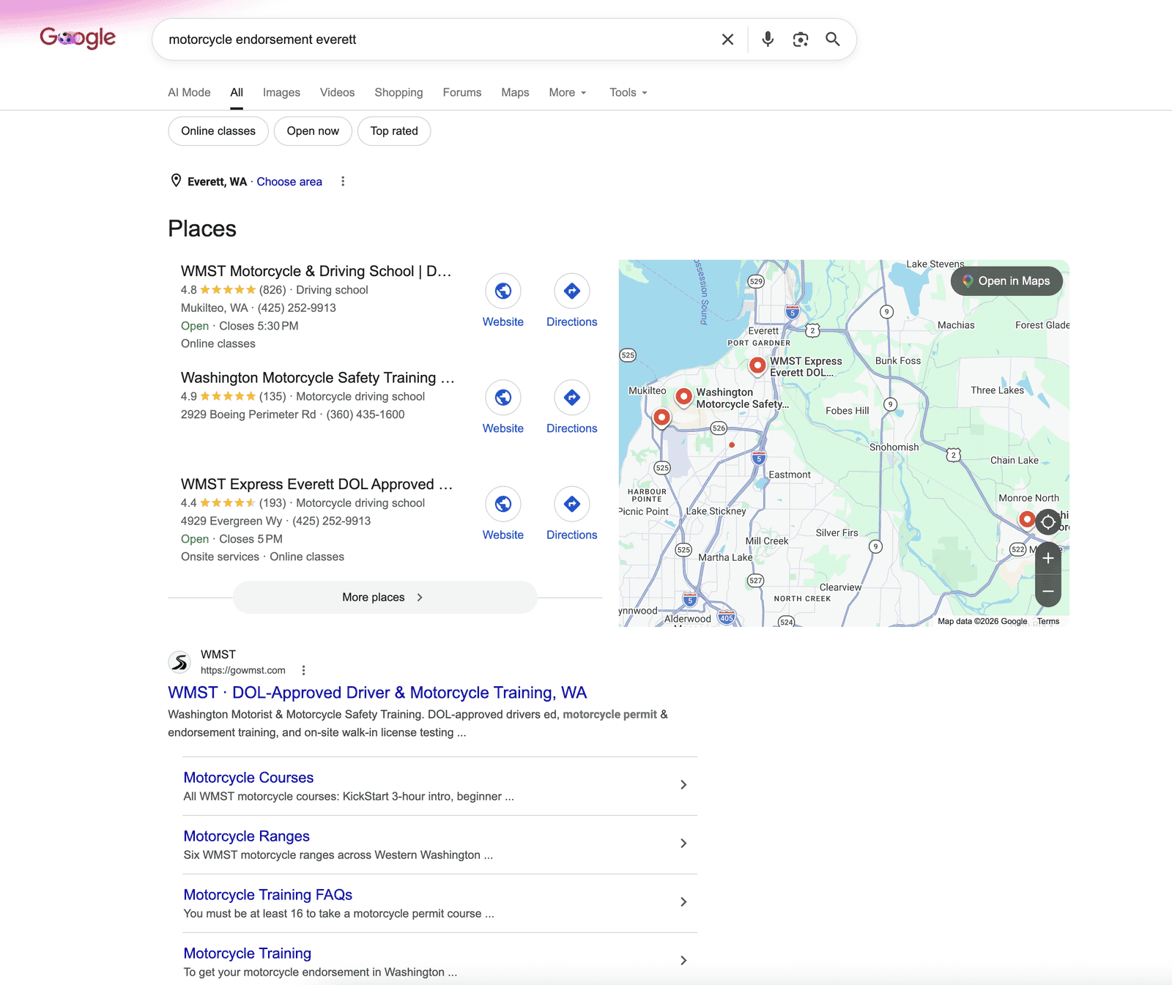
Task: Open WMST Motorcycle & Driving School listing
Action: 316,271
